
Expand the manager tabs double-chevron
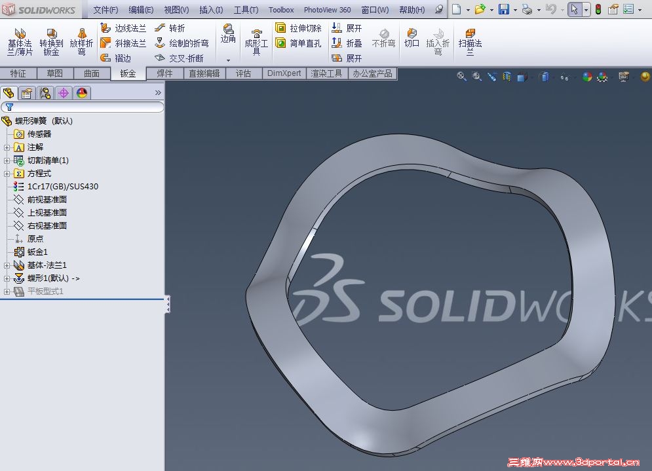158,93
